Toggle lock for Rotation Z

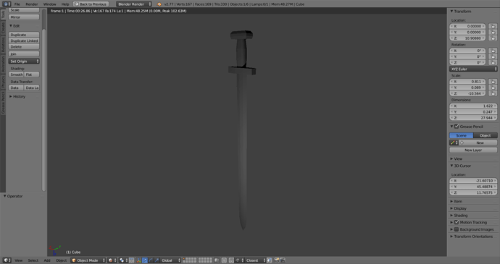[x=493, y=63]
